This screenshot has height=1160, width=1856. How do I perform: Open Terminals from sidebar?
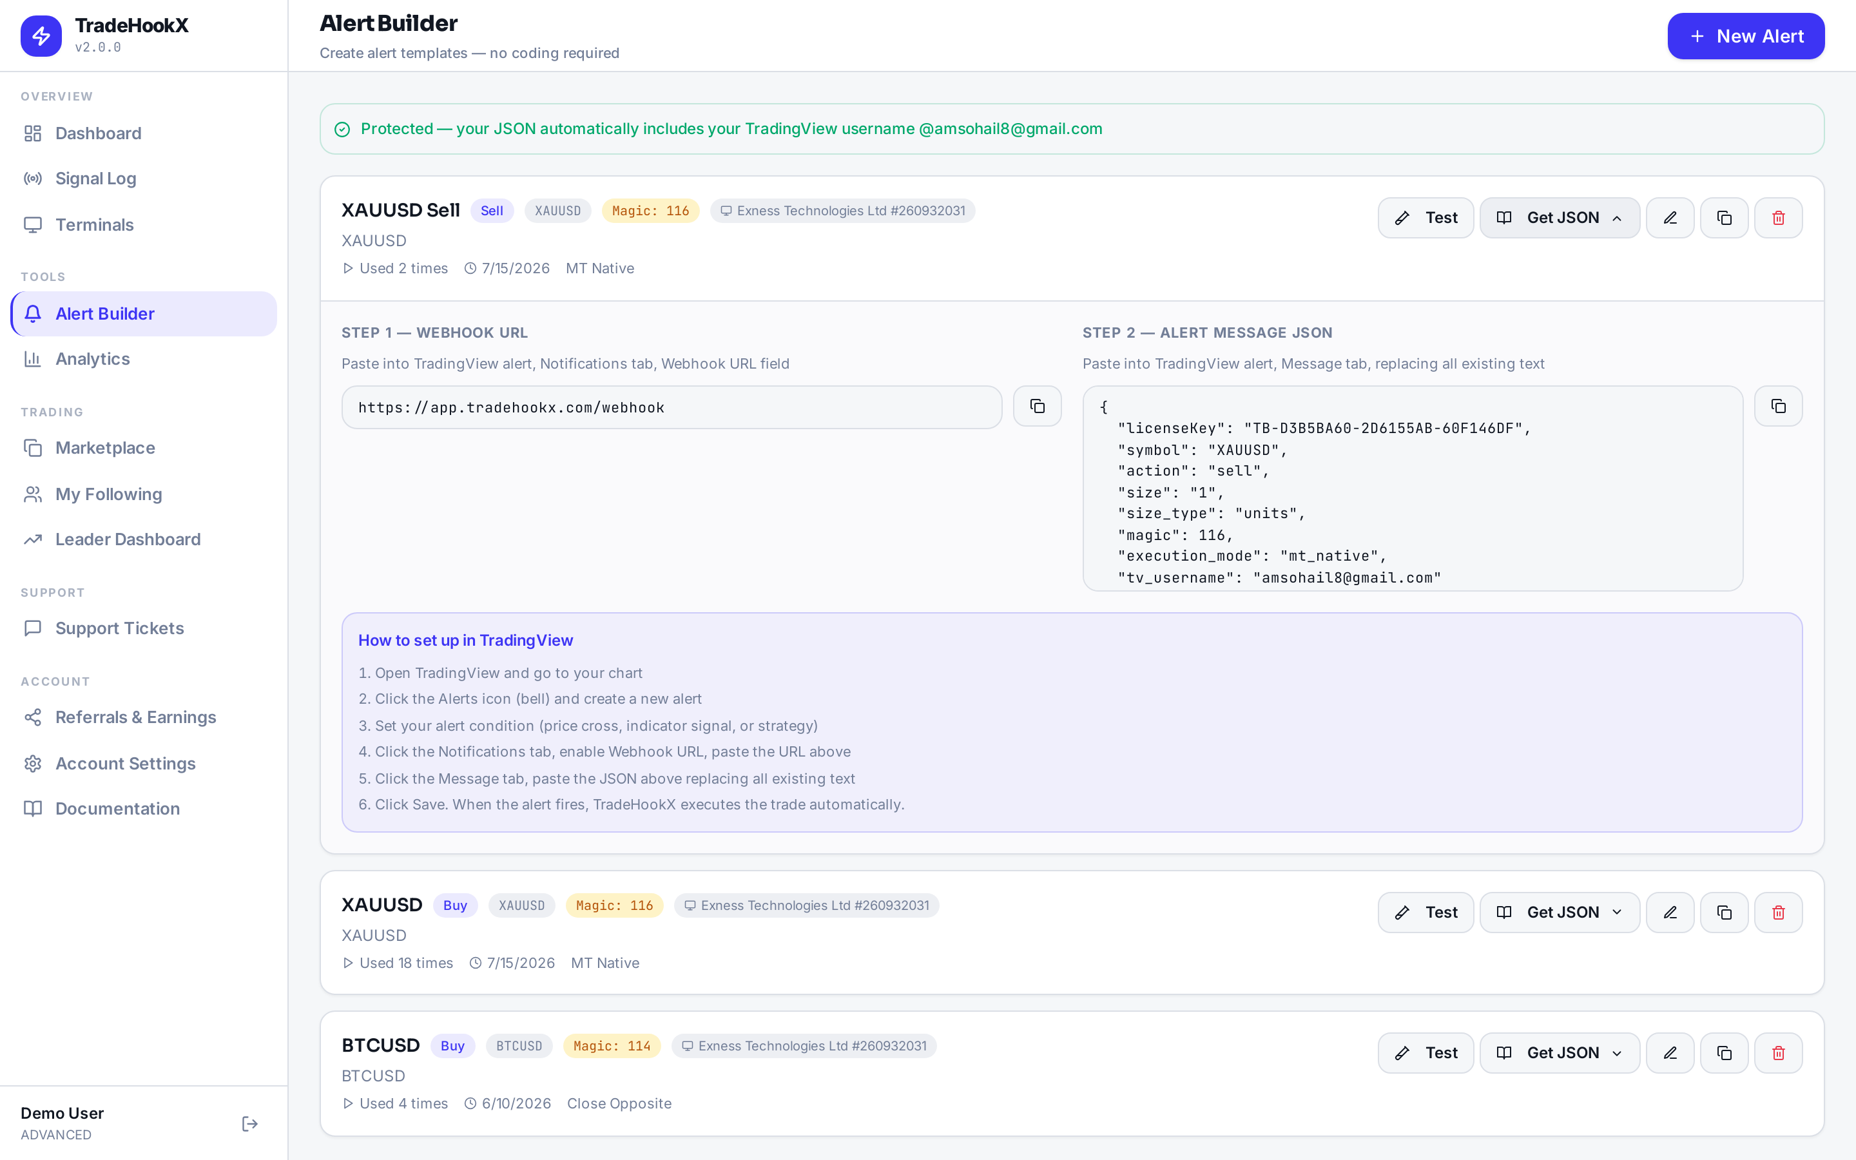pyautogui.click(x=144, y=225)
